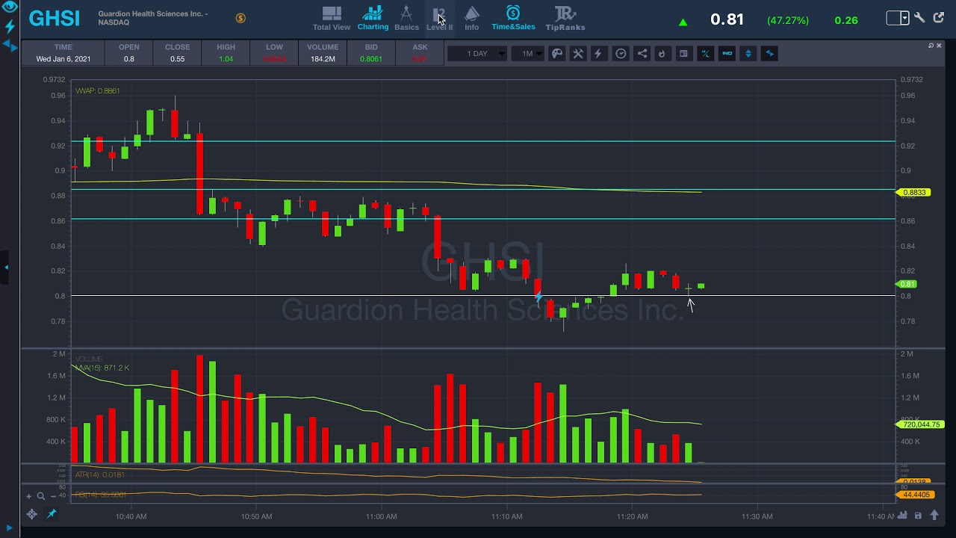Switch to the Level II tab

[439, 19]
